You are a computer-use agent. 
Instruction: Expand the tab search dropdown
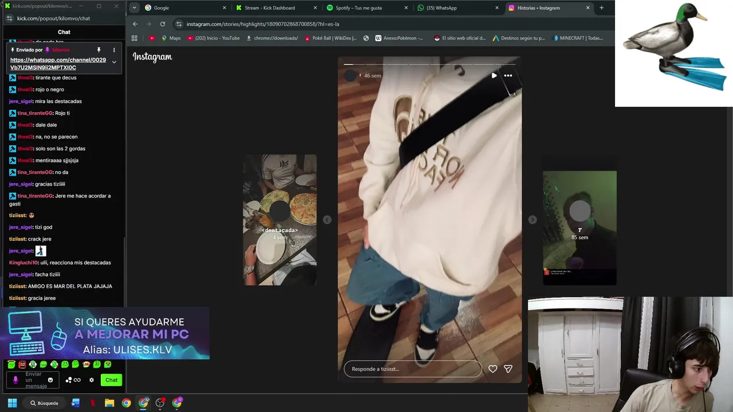[x=134, y=8]
